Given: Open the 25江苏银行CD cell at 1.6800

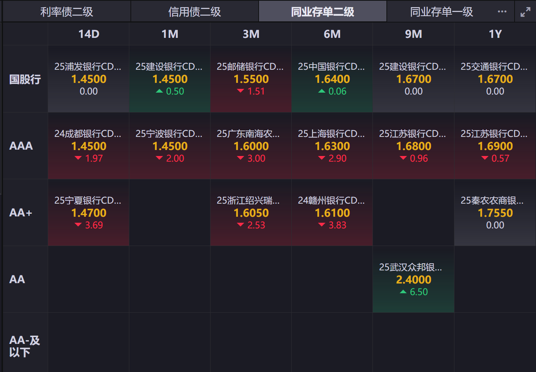Looking at the screenshot, I should click(x=413, y=146).
